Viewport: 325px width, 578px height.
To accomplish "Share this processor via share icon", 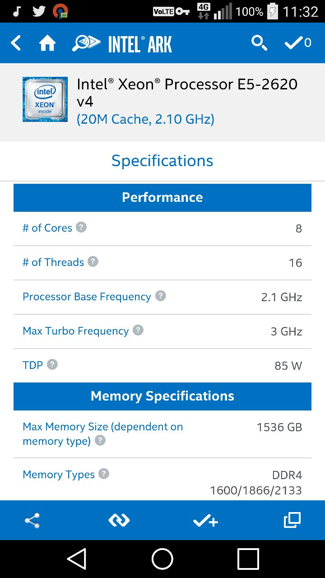I will pyautogui.click(x=32, y=520).
